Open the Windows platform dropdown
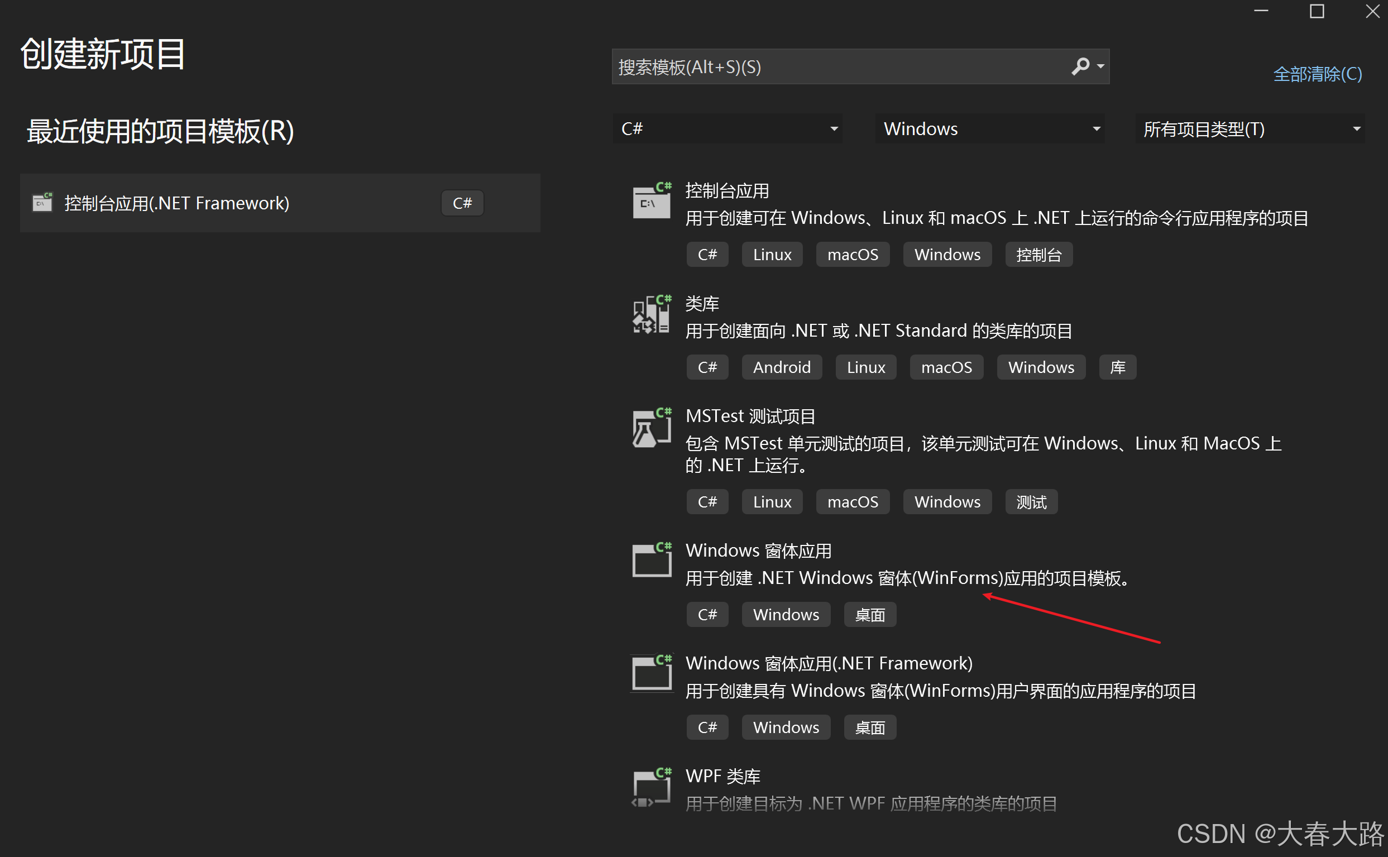The height and width of the screenshot is (857, 1388). (989, 128)
